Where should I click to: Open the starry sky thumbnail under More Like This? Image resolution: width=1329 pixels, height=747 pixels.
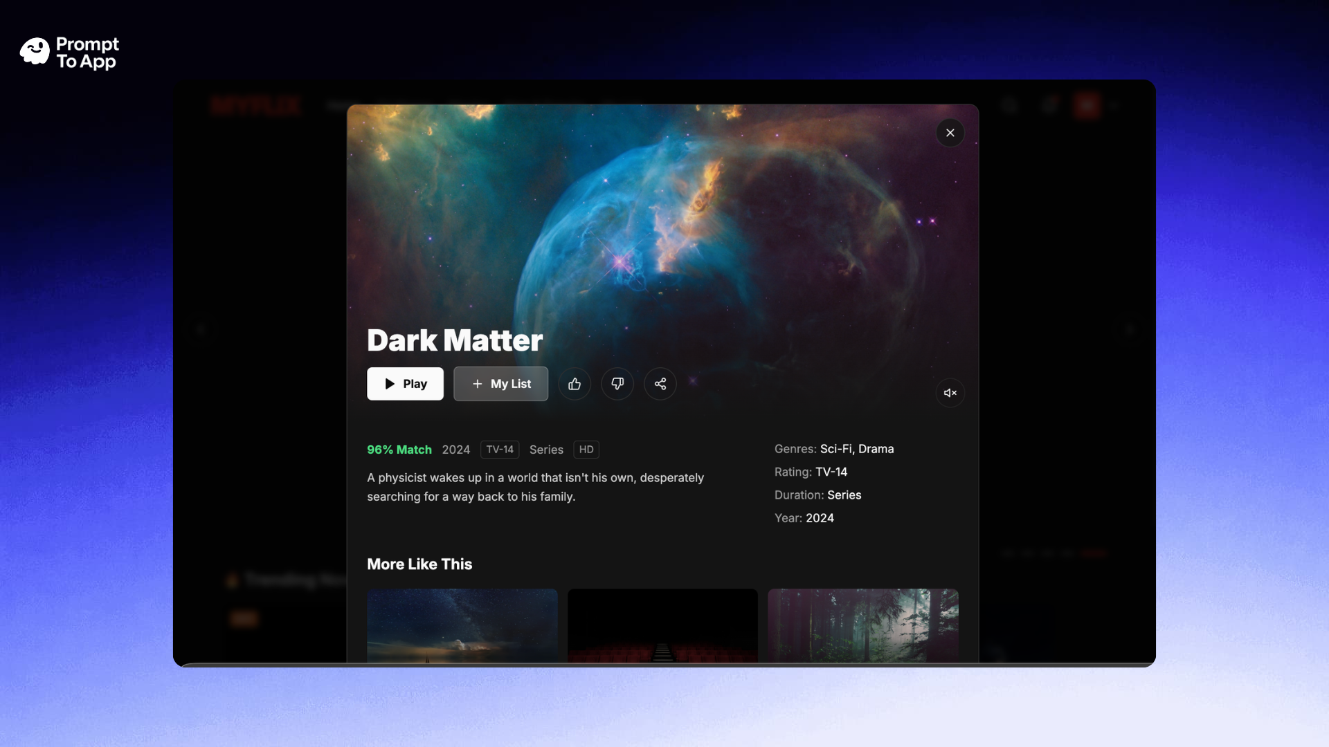point(462,626)
